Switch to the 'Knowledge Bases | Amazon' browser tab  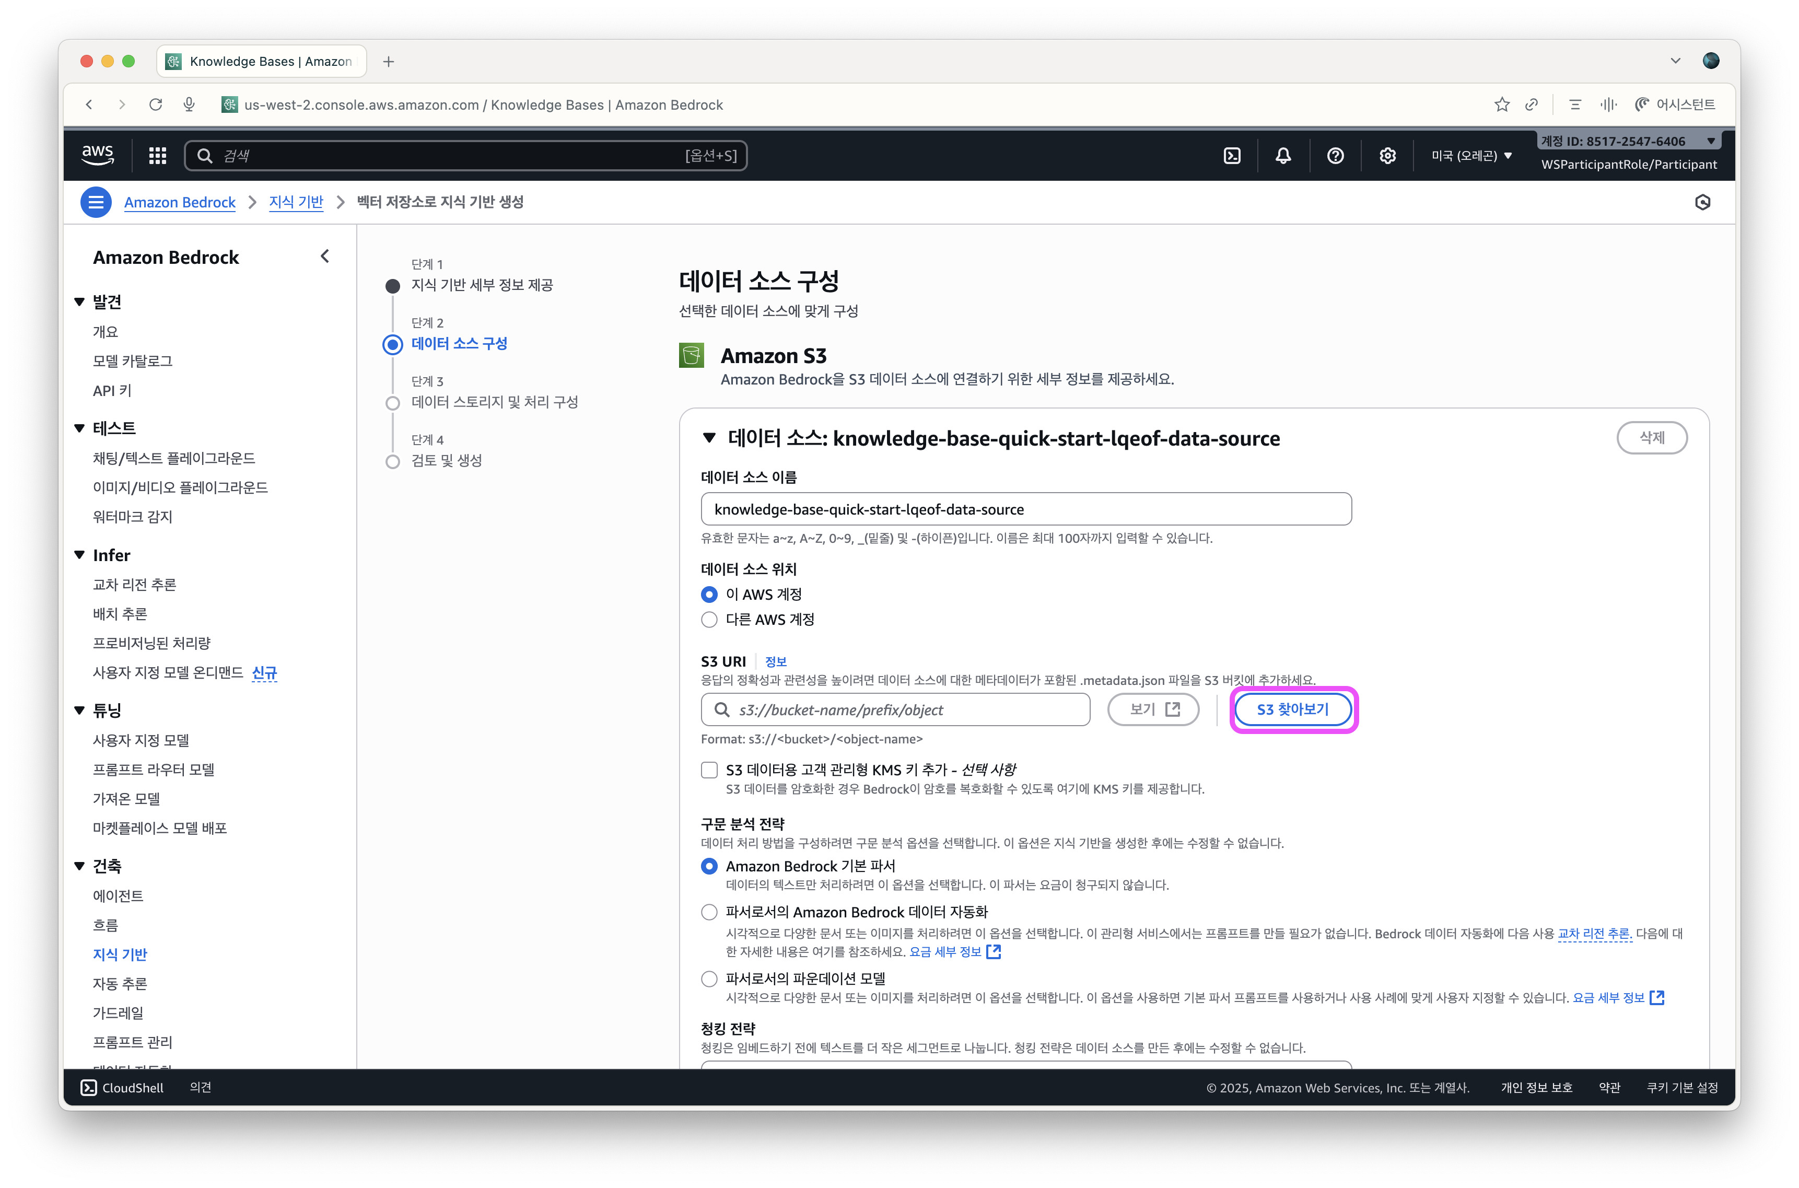click(x=261, y=61)
